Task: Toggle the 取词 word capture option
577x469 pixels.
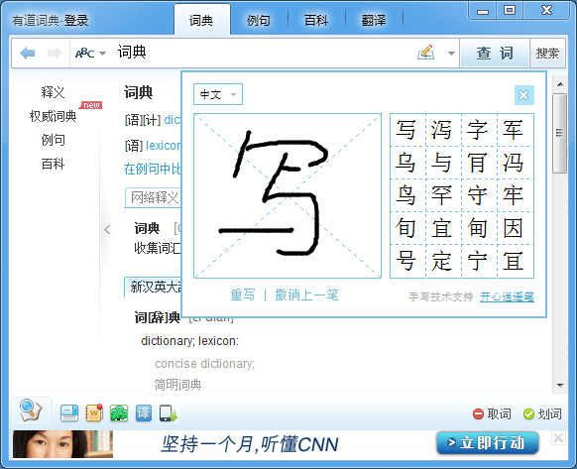Action: tap(492, 414)
